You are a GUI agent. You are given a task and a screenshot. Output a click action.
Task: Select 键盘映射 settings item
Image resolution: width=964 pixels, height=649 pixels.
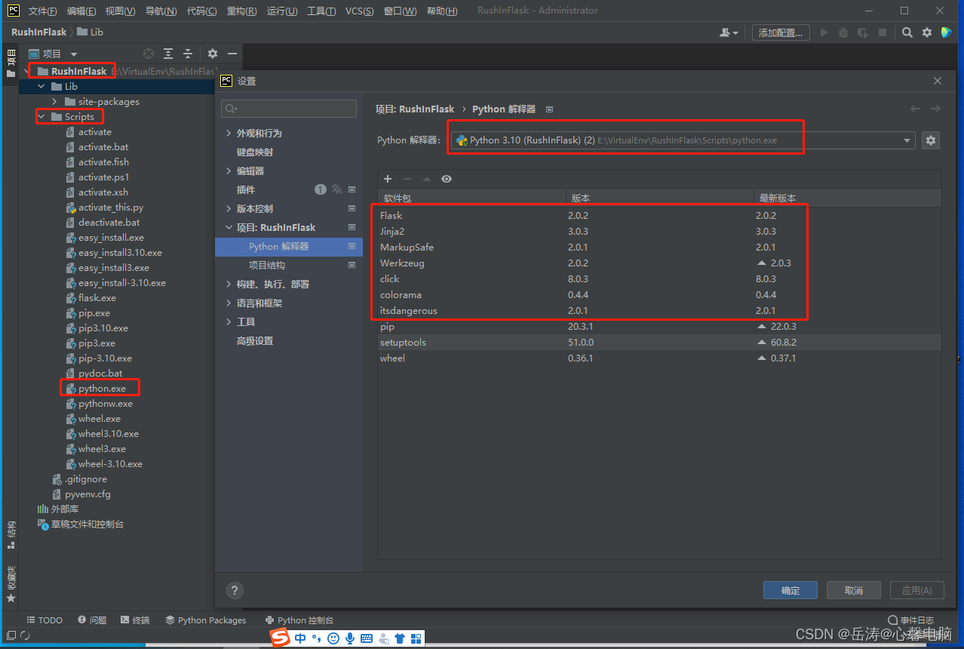pos(255,152)
